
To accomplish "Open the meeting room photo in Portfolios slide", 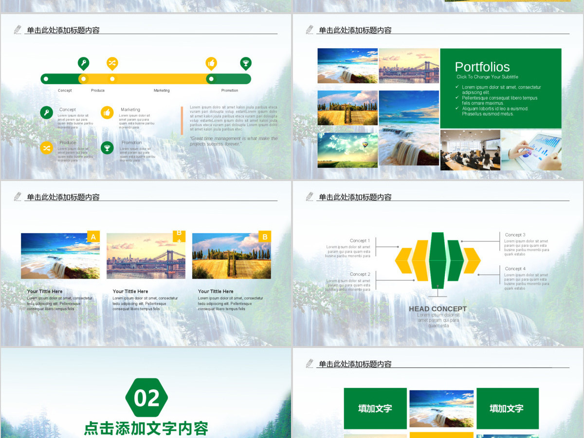I will pyautogui.click(x=470, y=150).
